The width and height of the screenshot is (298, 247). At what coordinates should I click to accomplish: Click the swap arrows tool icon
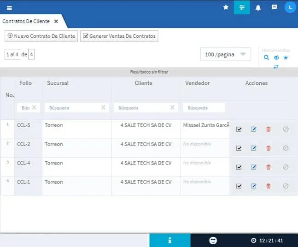coord(276,66)
